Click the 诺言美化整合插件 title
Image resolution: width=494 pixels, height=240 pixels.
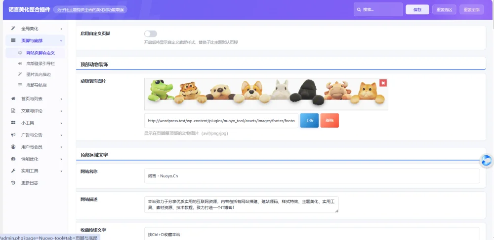point(29,10)
